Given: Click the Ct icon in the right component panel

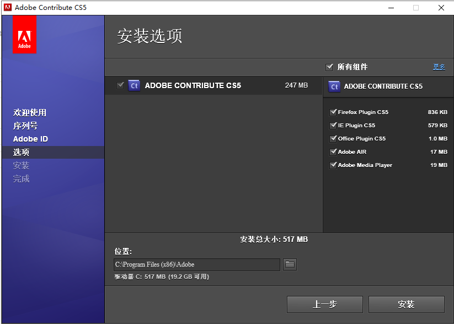Looking at the screenshot, I should (x=335, y=86).
